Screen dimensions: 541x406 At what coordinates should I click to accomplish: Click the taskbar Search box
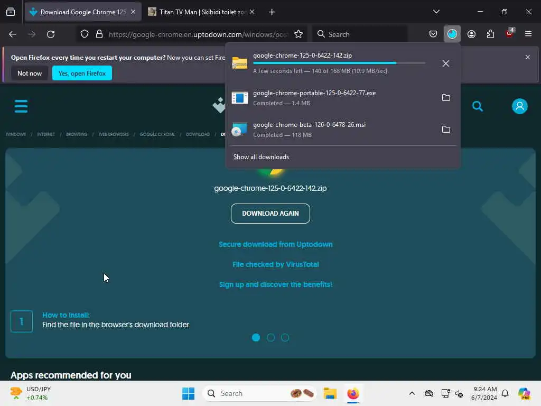point(259,393)
